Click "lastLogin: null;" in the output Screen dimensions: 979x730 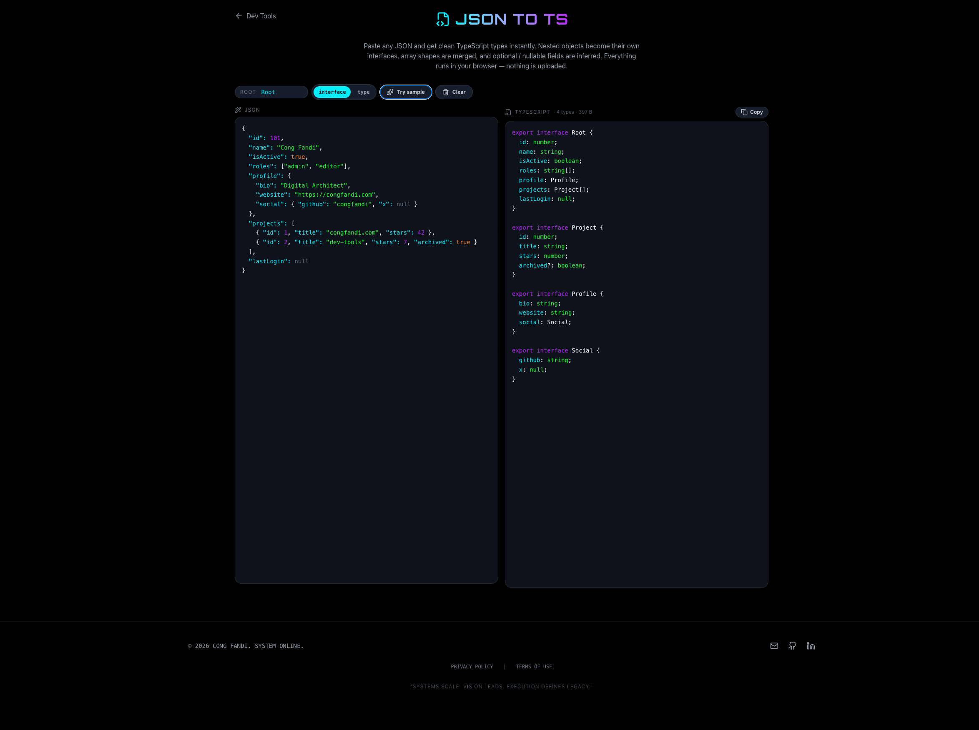(547, 199)
